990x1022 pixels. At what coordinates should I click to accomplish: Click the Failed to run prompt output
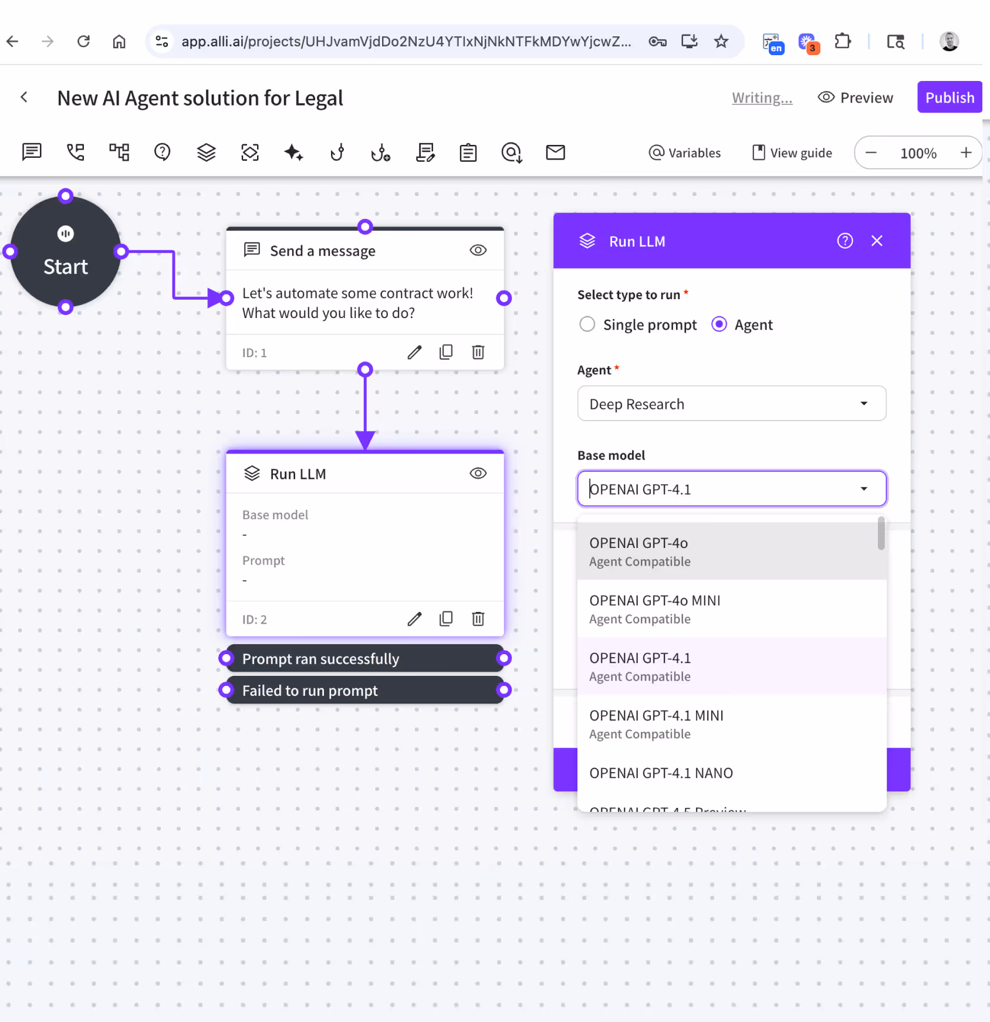365,690
